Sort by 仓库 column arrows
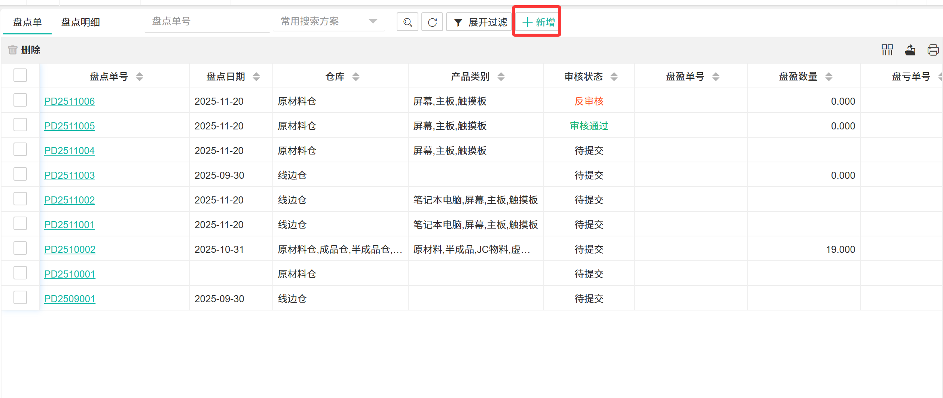 click(356, 77)
